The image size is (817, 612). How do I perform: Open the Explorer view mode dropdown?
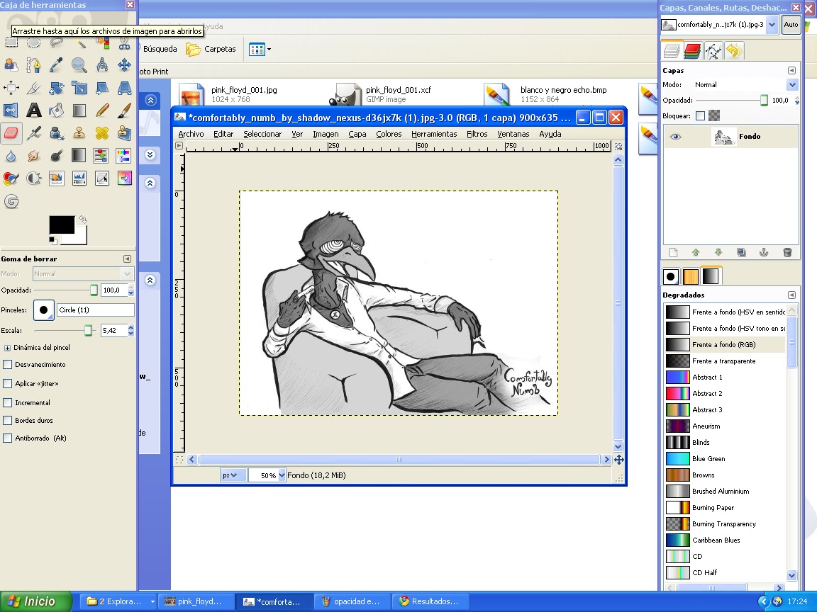coord(260,50)
